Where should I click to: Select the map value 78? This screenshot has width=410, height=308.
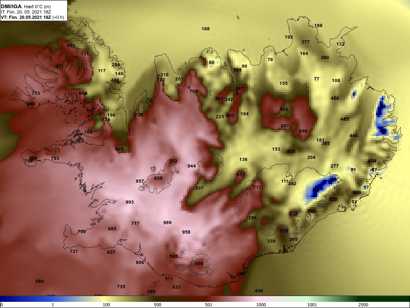pos(270,60)
